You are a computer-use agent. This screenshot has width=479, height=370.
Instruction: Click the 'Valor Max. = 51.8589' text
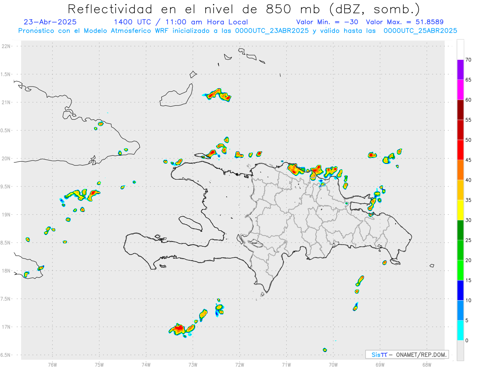click(405, 22)
